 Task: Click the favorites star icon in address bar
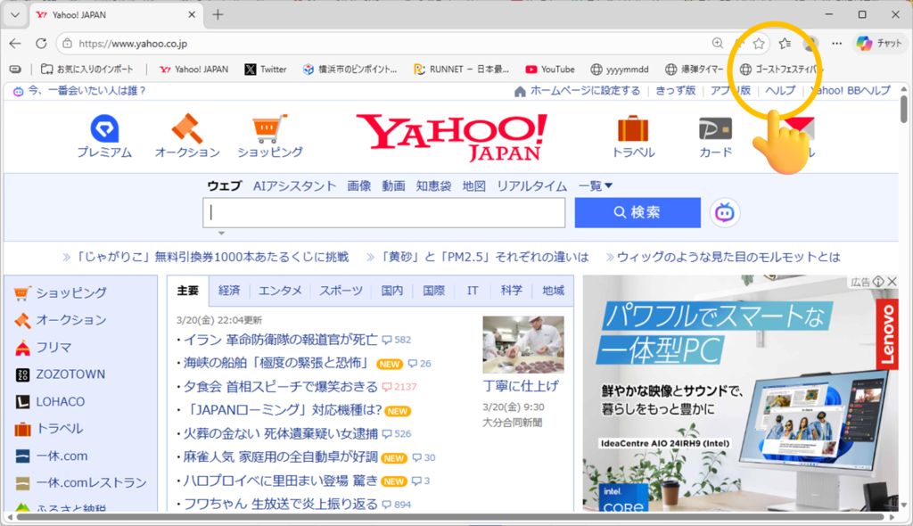click(x=759, y=43)
